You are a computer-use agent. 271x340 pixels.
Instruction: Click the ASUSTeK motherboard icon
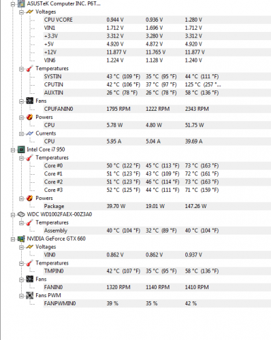pyautogui.click(x=21, y=3)
